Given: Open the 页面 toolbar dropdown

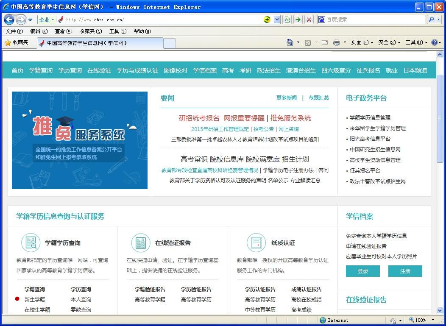Looking at the screenshot, I should pyautogui.click(x=362, y=42).
